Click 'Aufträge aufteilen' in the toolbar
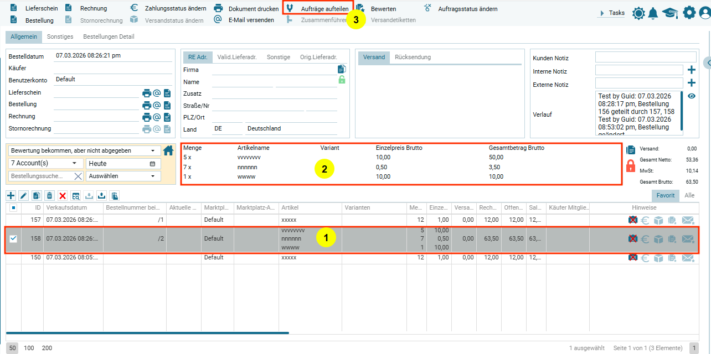This screenshot has width=711, height=354. (x=324, y=9)
